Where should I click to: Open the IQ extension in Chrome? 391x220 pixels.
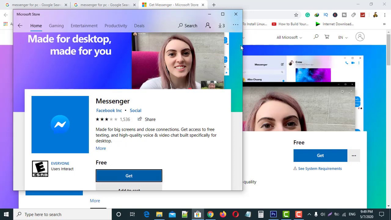(x=326, y=15)
